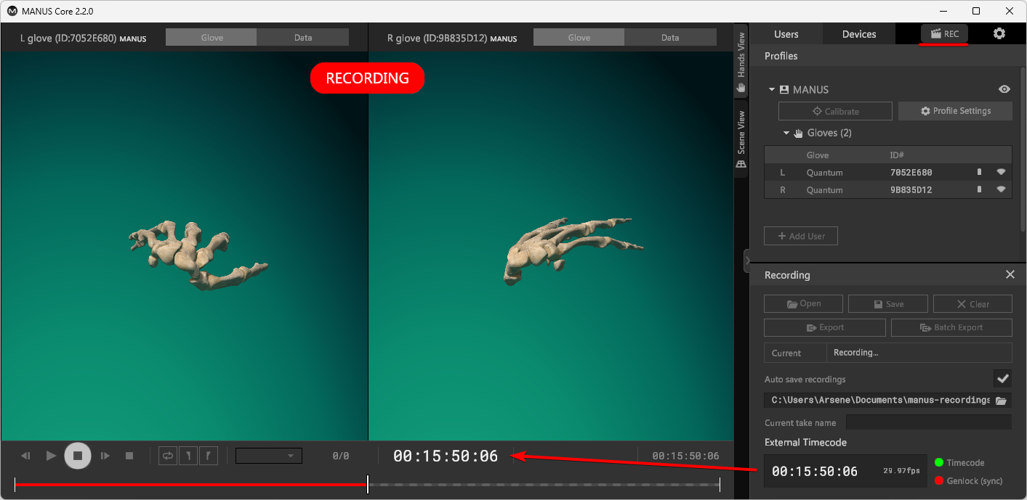Collapse the Gloves (2) list
Viewport: 1027px width, 500px height.
click(786, 133)
